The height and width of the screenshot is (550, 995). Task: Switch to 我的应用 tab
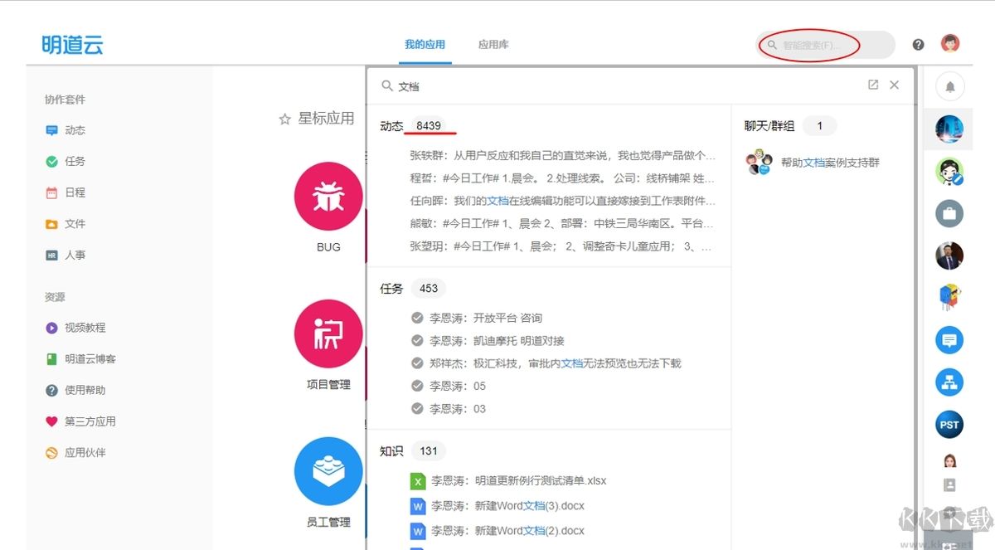[x=425, y=45]
